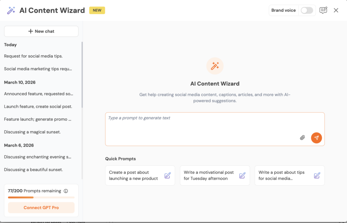
Task: Enable the Brand voice toggle
Action: click(x=307, y=10)
